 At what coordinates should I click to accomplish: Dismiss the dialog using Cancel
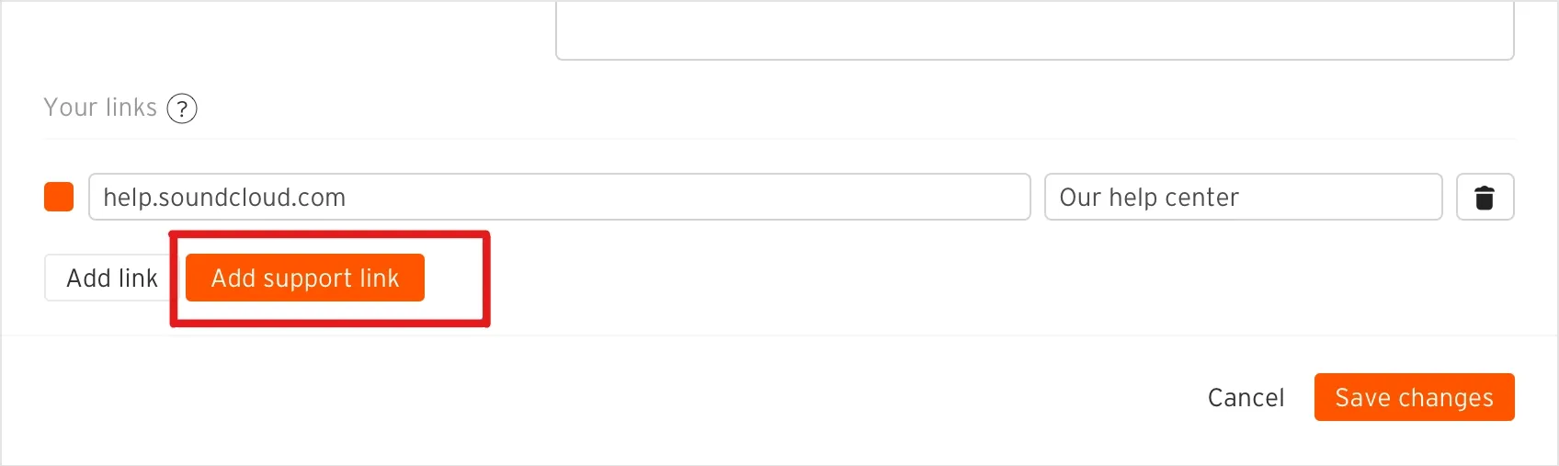pos(1246,397)
